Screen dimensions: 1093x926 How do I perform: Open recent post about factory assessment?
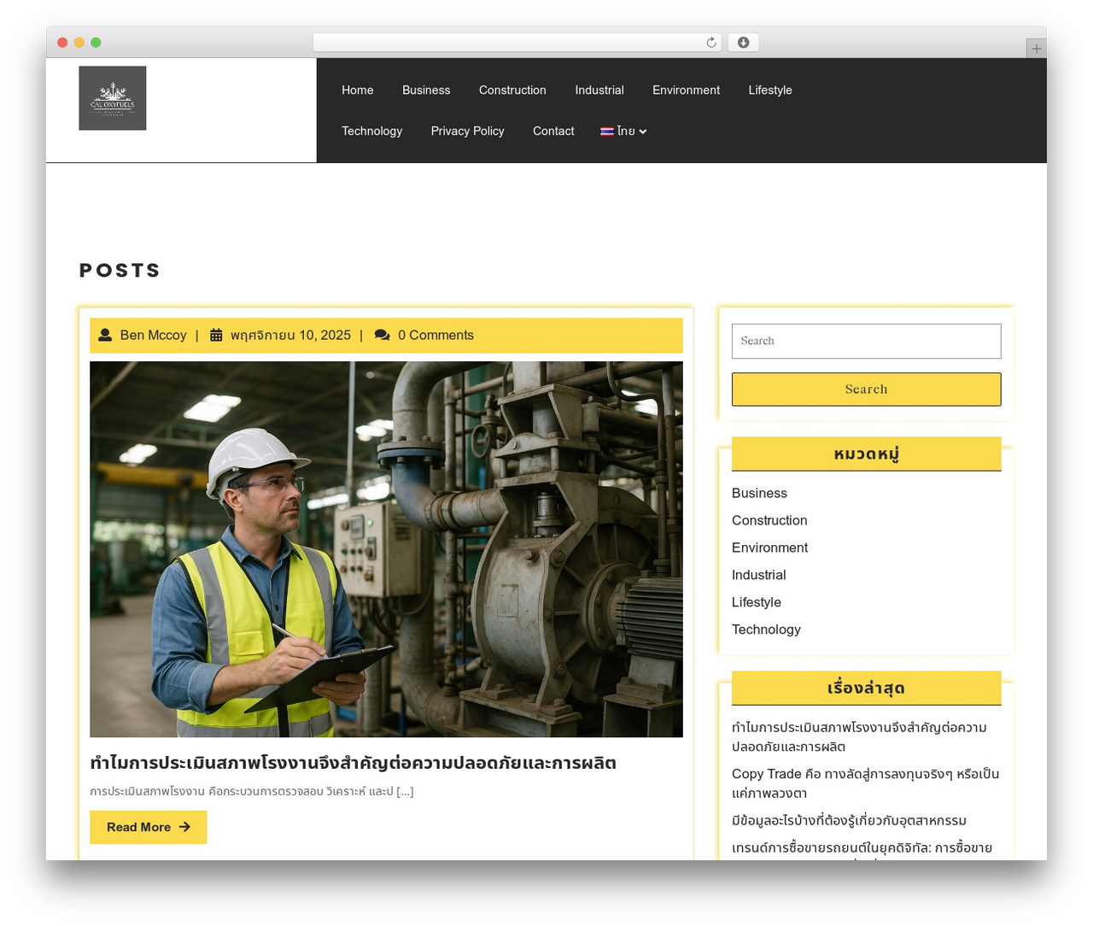(x=859, y=737)
